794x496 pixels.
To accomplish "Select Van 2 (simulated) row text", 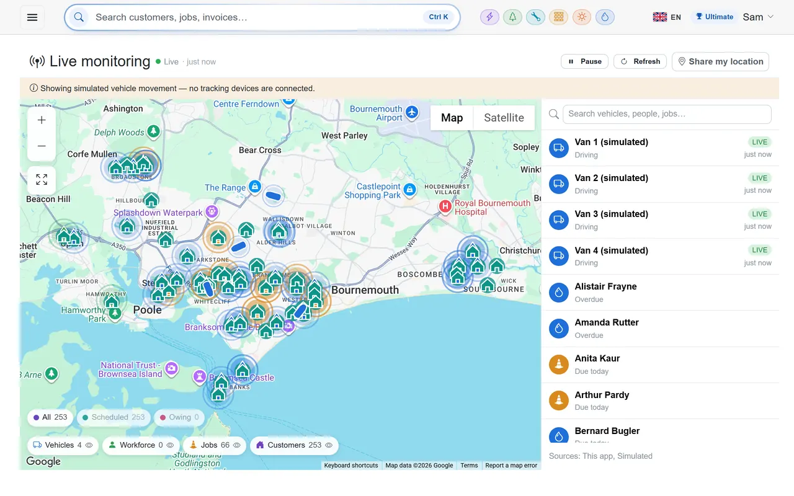I will pyautogui.click(x=611, y=178).
